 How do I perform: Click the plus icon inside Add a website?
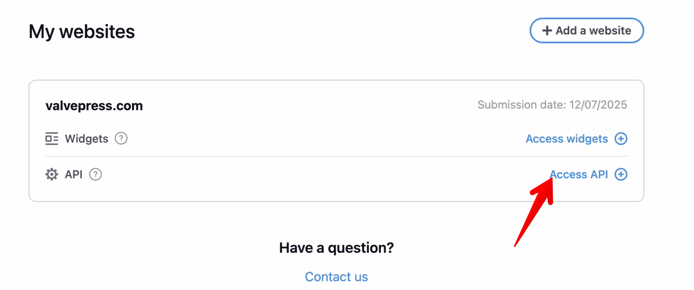[x=547, y=31]
